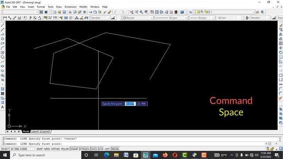
Task: Toggle ORTHO mode in status bar
Action: 55,149
